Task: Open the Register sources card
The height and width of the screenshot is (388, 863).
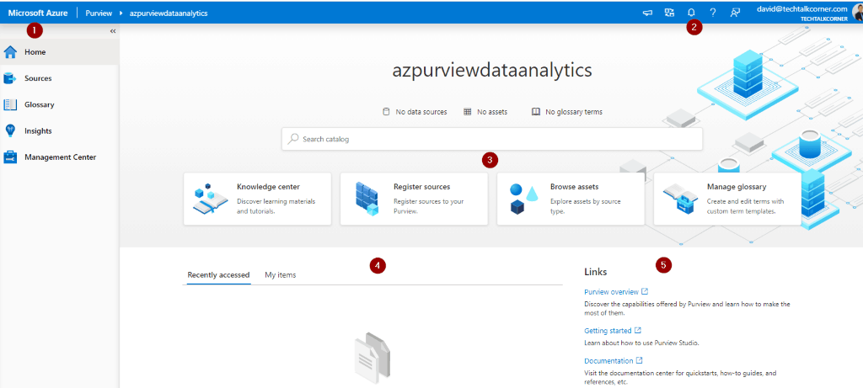Action: [414, 199]
